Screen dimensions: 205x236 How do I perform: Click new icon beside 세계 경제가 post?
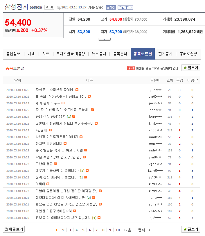pyautogui.click(x=63, y=103)
